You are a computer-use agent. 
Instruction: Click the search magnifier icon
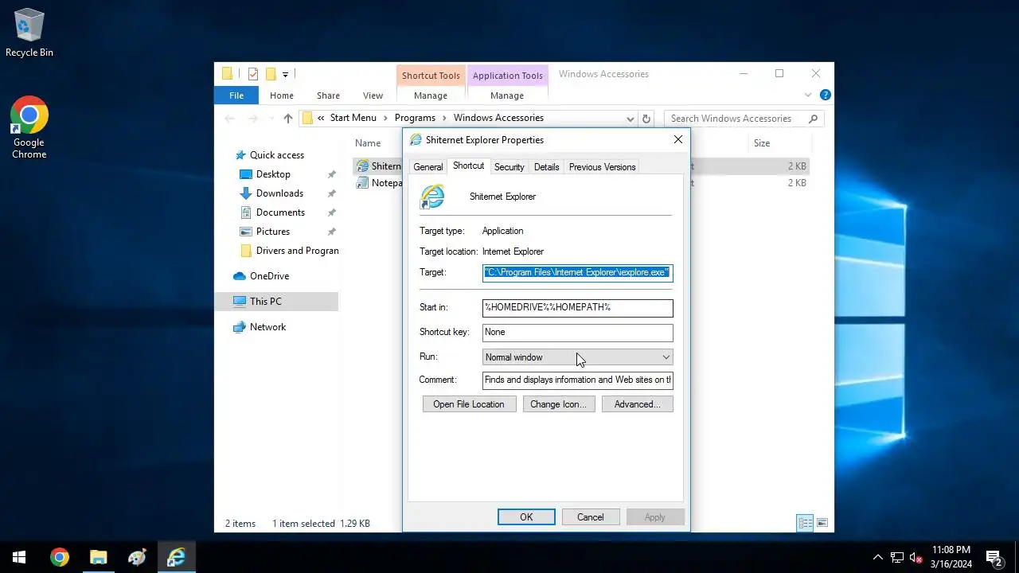[813, 119]
